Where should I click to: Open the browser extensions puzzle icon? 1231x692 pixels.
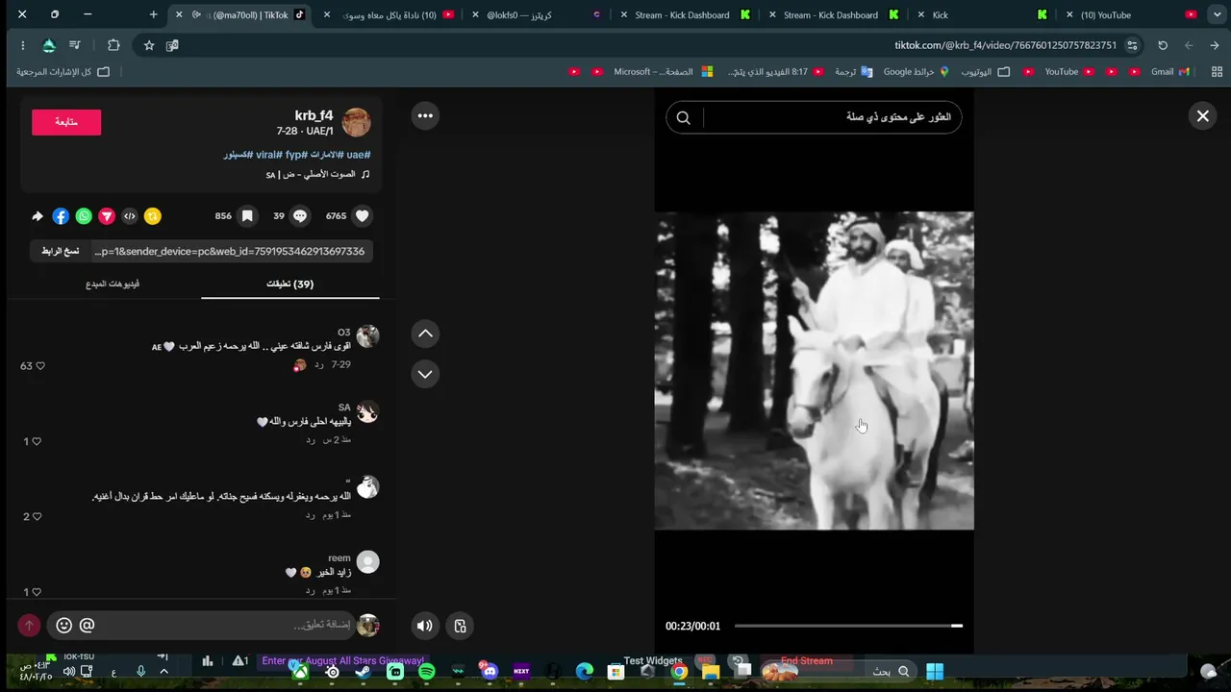point(113,45)
